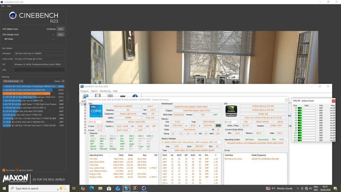Image resolution: width=341 pixels, height=192 pixels.
Task: Open Task View from taskbar
Action: pyautogui.click(x=74, y=188)
